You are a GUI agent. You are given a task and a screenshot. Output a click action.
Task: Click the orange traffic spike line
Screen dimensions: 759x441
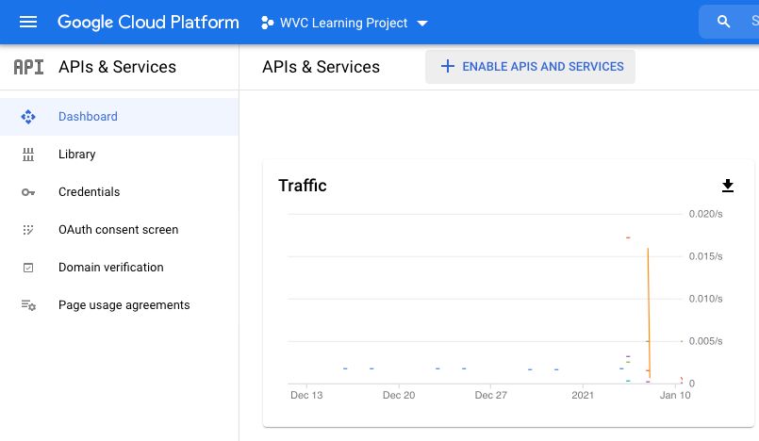tap(649, 313)
